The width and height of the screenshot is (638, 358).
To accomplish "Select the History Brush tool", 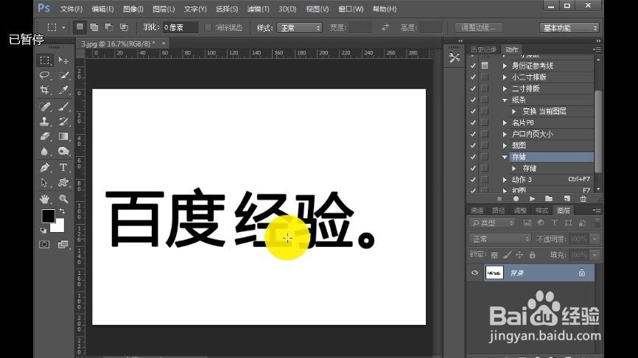I will pos(63,122).
